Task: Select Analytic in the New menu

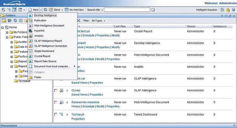Action: point(39,36)
